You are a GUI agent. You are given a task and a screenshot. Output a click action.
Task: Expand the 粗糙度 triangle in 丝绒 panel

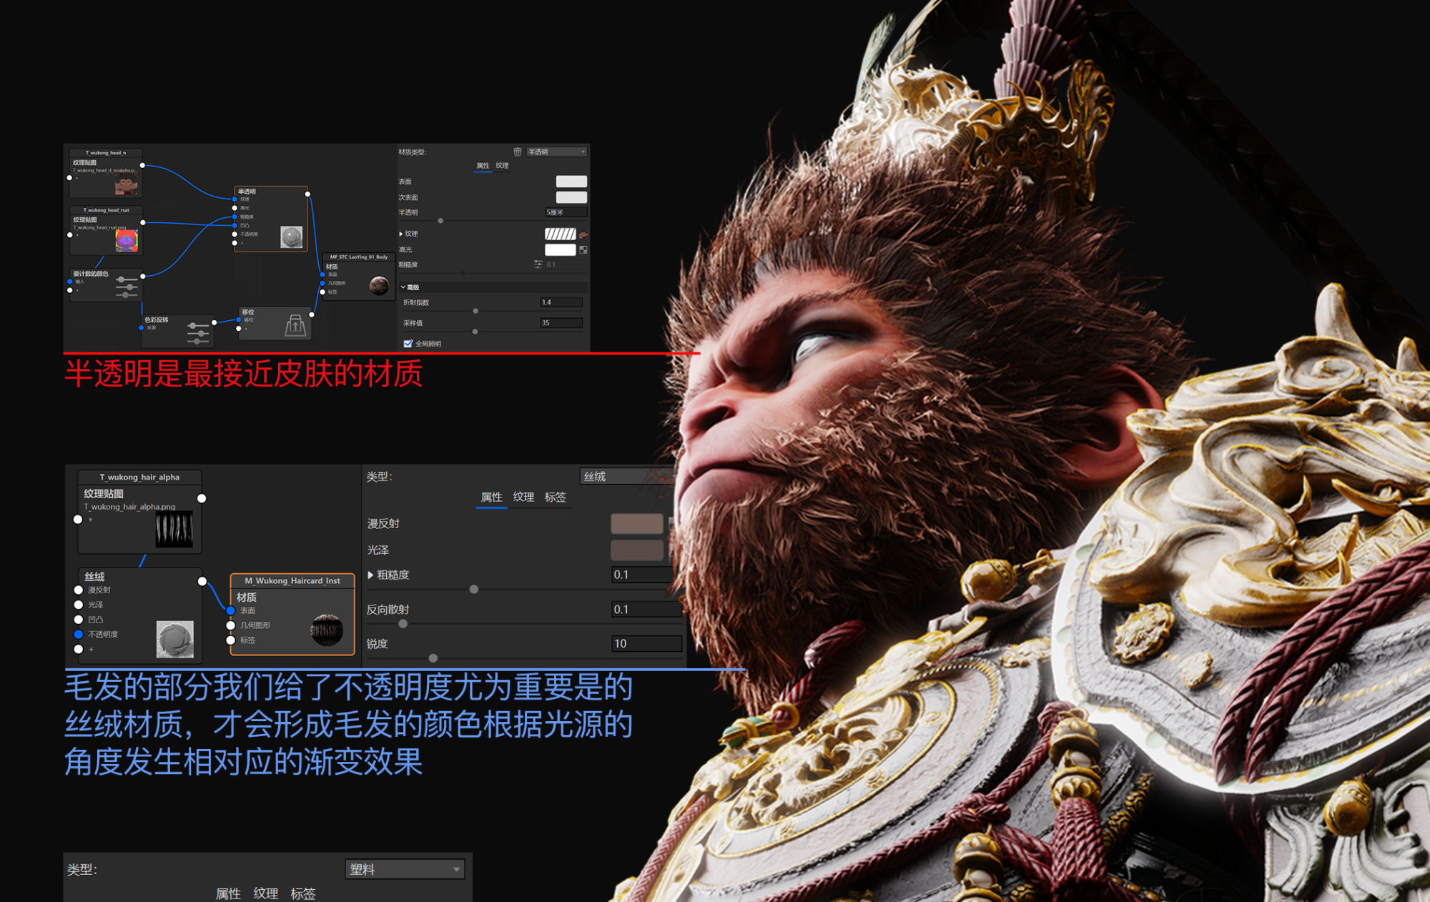(370, 575)
